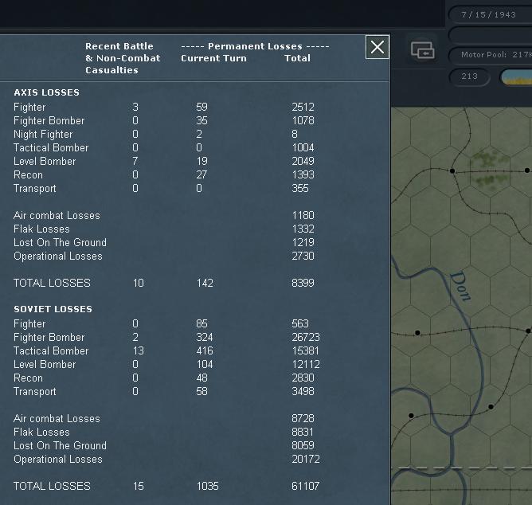Click the Recent Battle column header
Screen dimensions: 532x505
tap(123, 58)
